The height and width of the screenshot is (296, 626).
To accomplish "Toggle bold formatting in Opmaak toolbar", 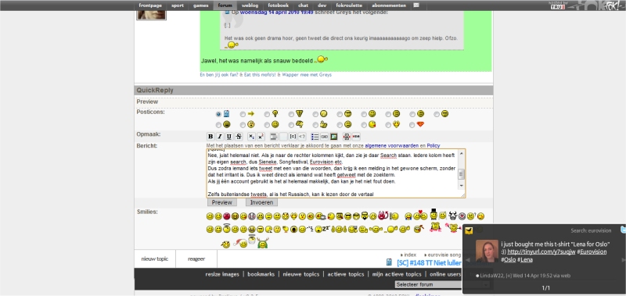I will point(210,137).
